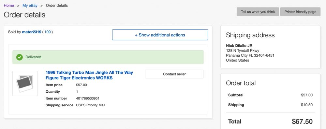Viewport: 326px width, 129px height.
Task: Open My eBay breadcrumb link
Action: coord(30,6)
